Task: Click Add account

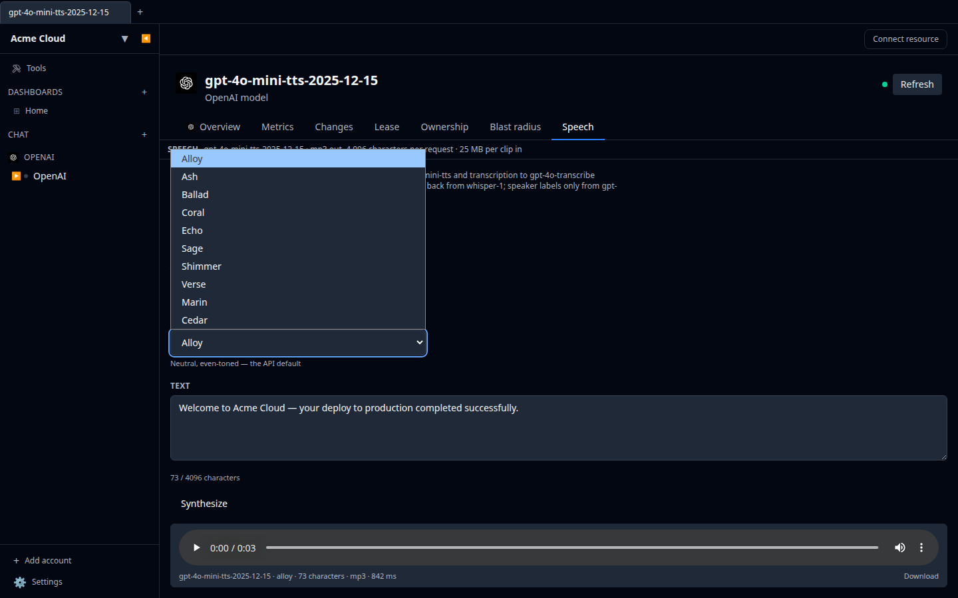Action: tap(43, 561)
